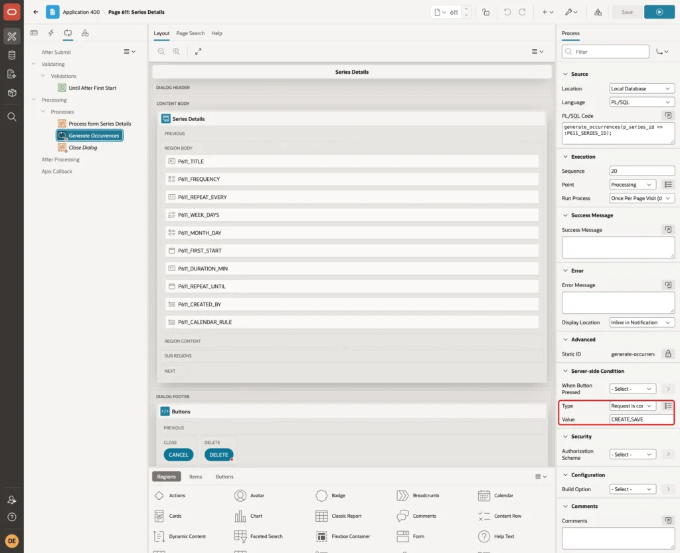The width and height of the screenshot is (680, 553).
Task: Click the search magnifier in left sidebar
Action: tap(12, 117)
